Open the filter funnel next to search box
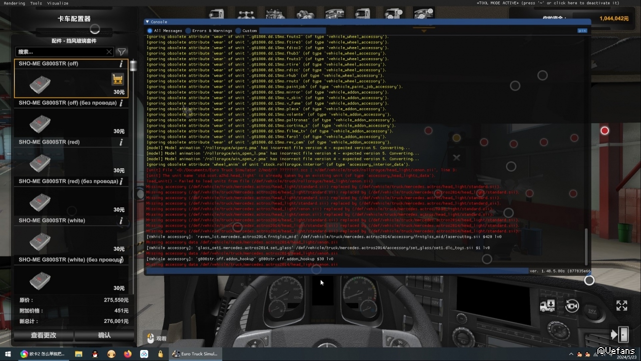Viewport: 641px width, 361px height. click(122, 52)
